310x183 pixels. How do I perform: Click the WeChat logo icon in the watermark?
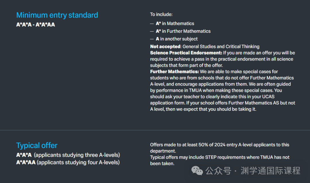click(x=197, y=171)
